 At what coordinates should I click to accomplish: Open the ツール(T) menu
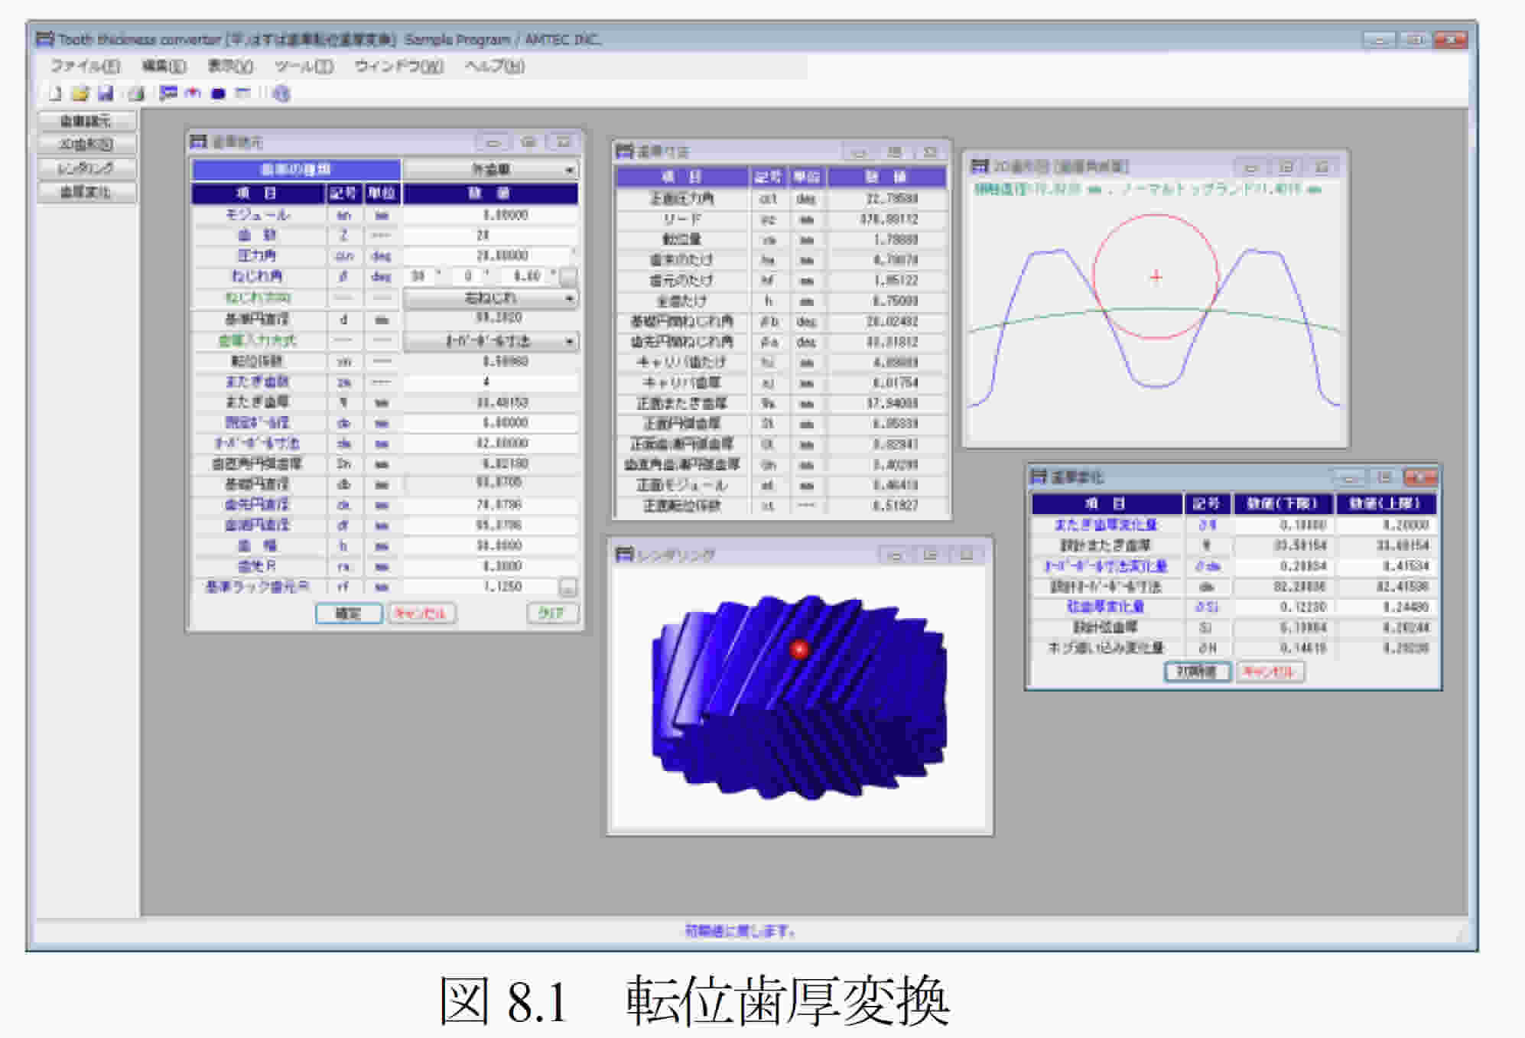pyautogui.click(x=304, y=66)
